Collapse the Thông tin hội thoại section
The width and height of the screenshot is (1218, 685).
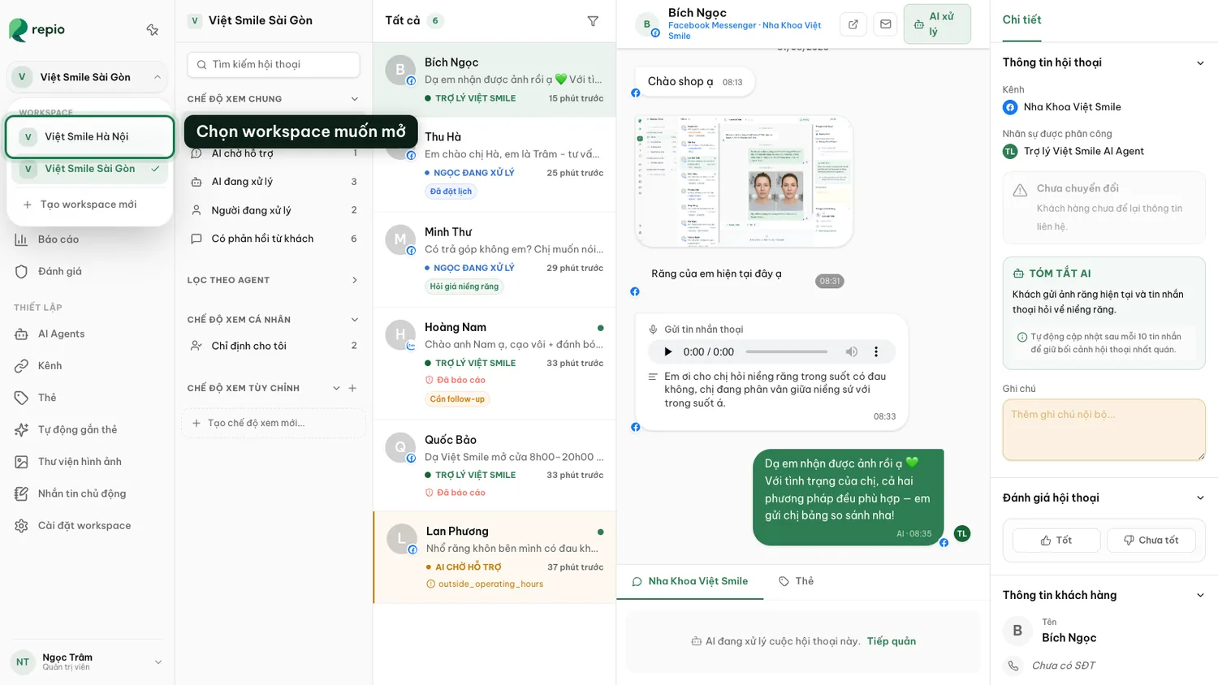tap(1200, 63)
